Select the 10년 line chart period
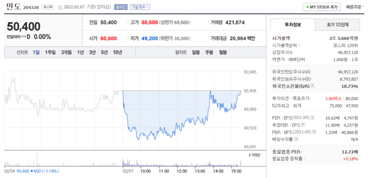The height and width of the screenshot is (178, 369). (117, 52)
